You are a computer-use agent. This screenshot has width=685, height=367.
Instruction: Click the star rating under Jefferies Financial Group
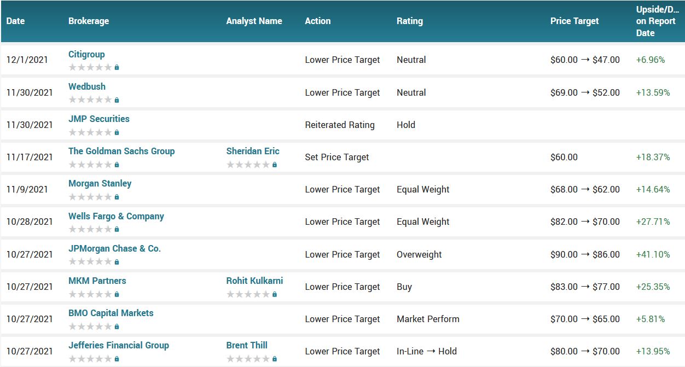90,358
